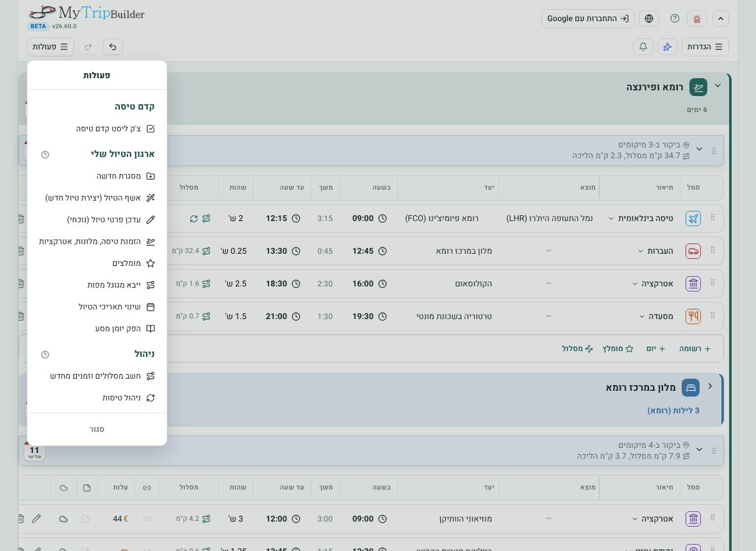The width and height of the screenshot is (756, 551).
Task: Click the red emergency alarm icon
Action: pyautogui.click(x=696, y=19)
